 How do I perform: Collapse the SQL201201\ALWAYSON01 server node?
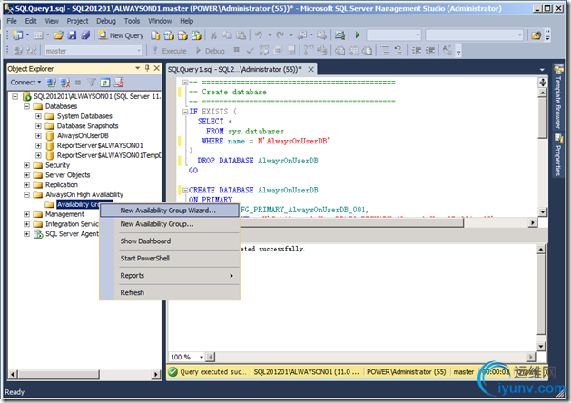coord(15,96)
